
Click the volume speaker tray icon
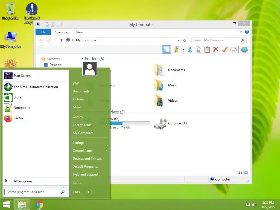(254, 205)
